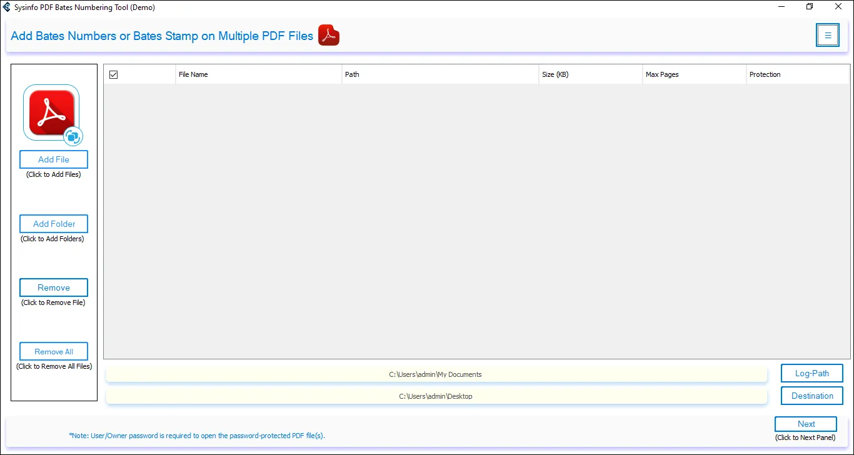The height and width of the screenshot is (455, 854).
Task: Toggle the select-all checkbox in the list header
Action: [113, 74]
